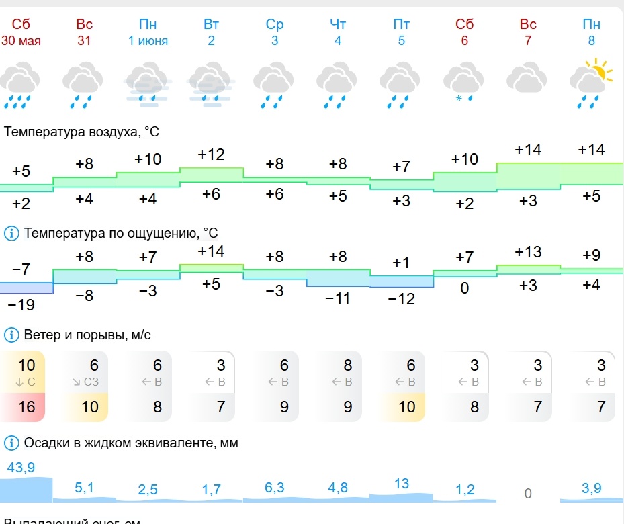Click the wind cell showing 6 СЗ
This screenshot has width=624, height=524.
pos(85,372)
